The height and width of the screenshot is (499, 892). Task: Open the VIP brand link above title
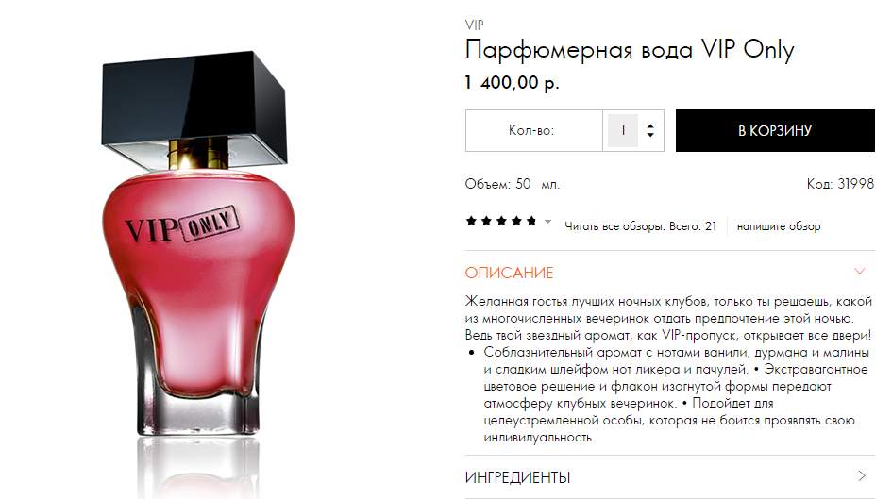[475, 25]
